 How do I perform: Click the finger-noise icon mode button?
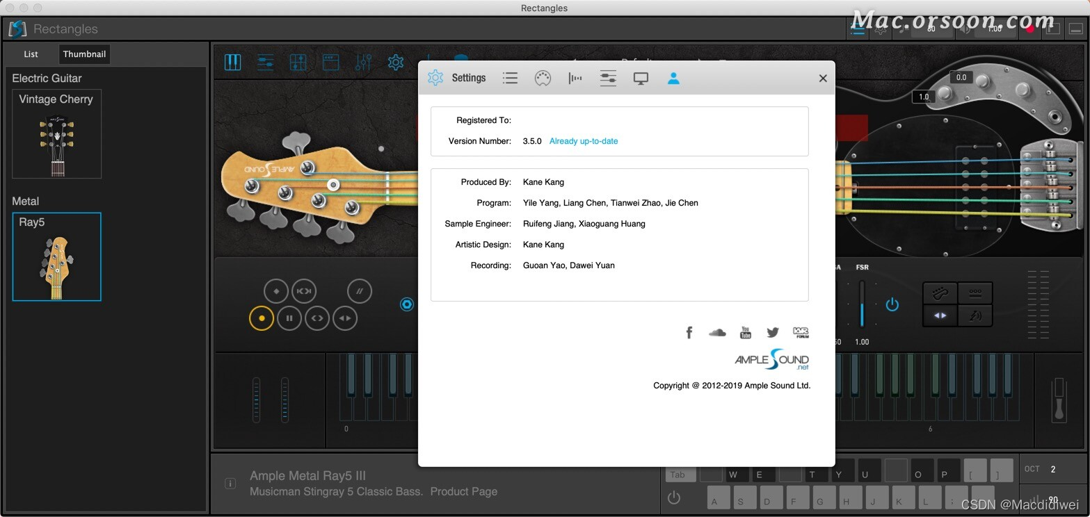click(x=975, y=315)
